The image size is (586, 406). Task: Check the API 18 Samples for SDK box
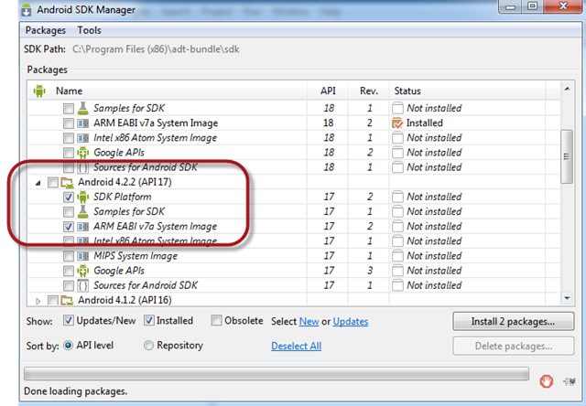[x=69, y=109]
